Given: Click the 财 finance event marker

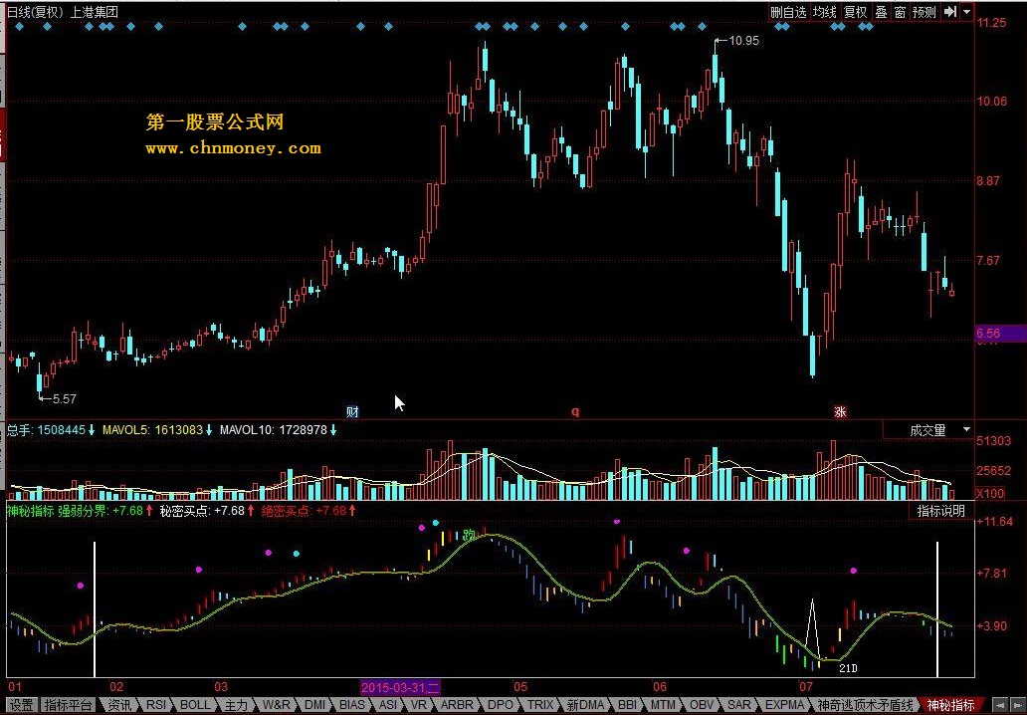Looking at the screenshot, I should click(x=353, y=412).
